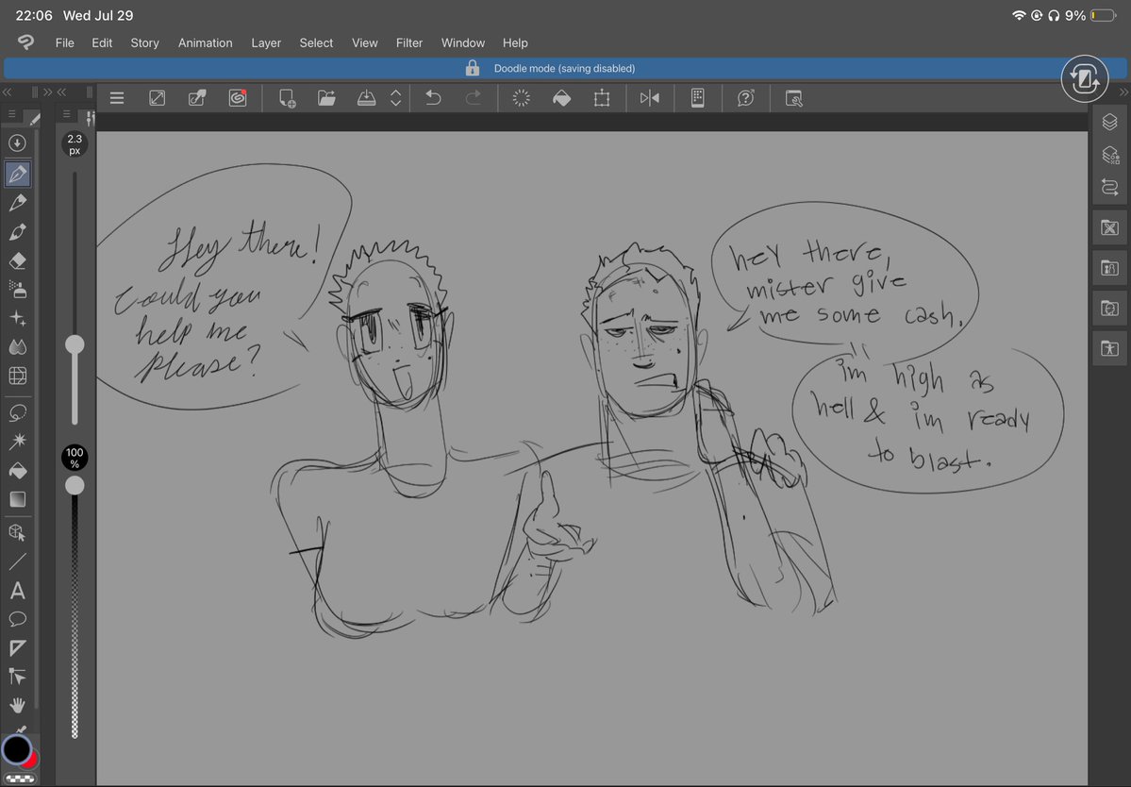Open the Edit menu
This screenshot has height=787, width=1131.
point(102,42)
